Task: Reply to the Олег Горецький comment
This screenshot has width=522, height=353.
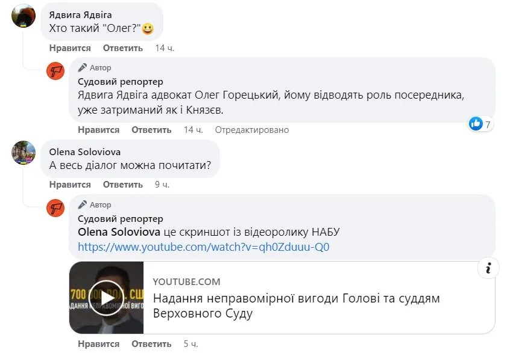Action: (152, 130)
